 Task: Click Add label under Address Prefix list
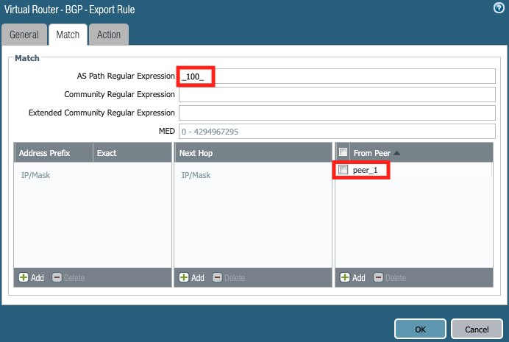pos(38,278)
